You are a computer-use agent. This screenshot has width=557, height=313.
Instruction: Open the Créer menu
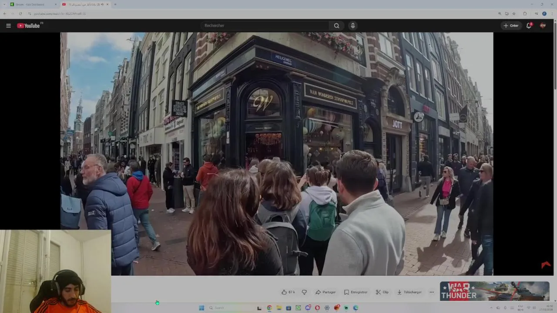(511, 26)
